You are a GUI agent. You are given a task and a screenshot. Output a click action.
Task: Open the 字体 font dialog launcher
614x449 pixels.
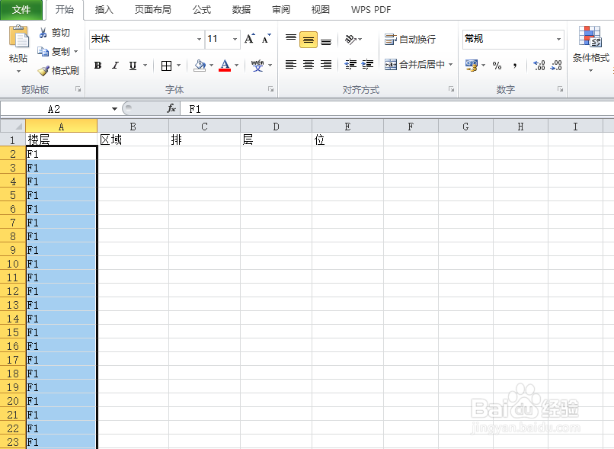[270, 89]
